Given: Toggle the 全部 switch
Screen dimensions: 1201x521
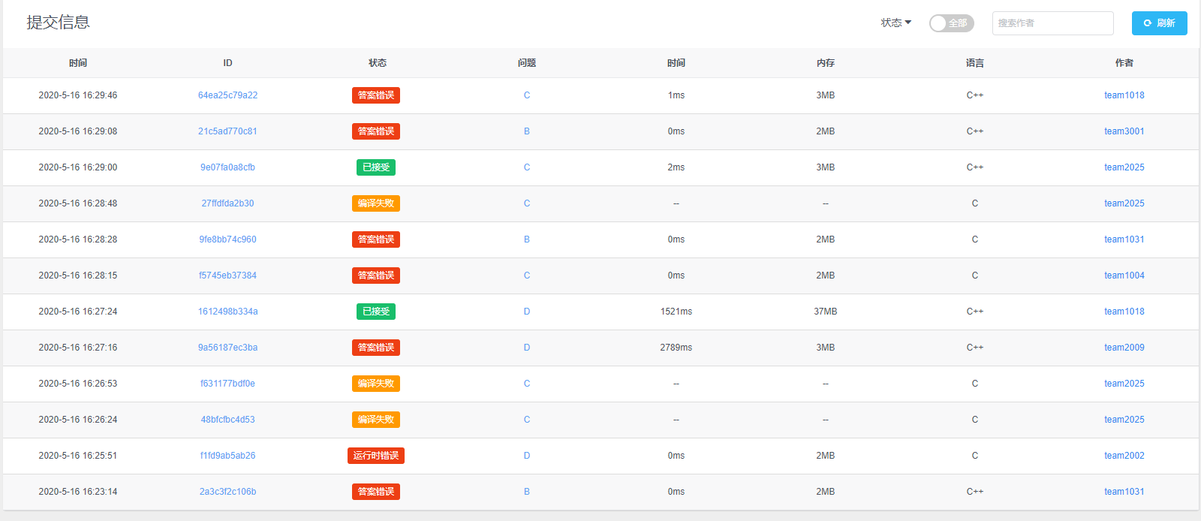Looking at the screenshot, I should pyautogui.click(x=951, y=23).
